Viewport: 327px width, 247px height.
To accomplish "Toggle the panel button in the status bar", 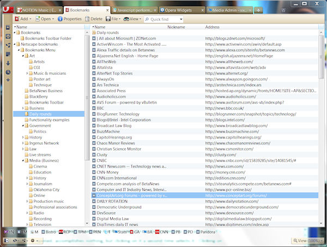I will [x=7, y=240].
